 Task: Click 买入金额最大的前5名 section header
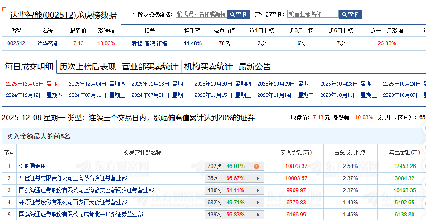pyautogui.click(x=38, y=137)
